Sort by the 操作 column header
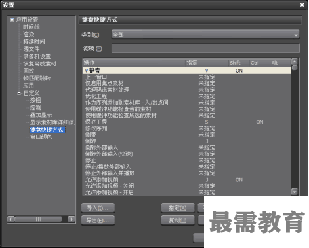The height and width of the screenshot is (248, 309). tap(134, 63)
